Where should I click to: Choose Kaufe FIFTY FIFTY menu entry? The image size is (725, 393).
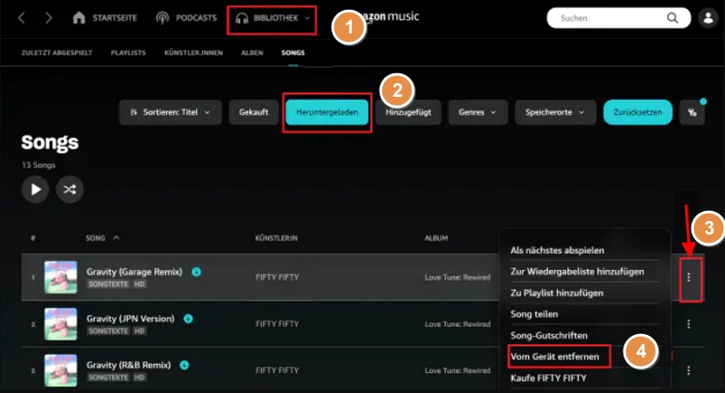tap(548, 378)
